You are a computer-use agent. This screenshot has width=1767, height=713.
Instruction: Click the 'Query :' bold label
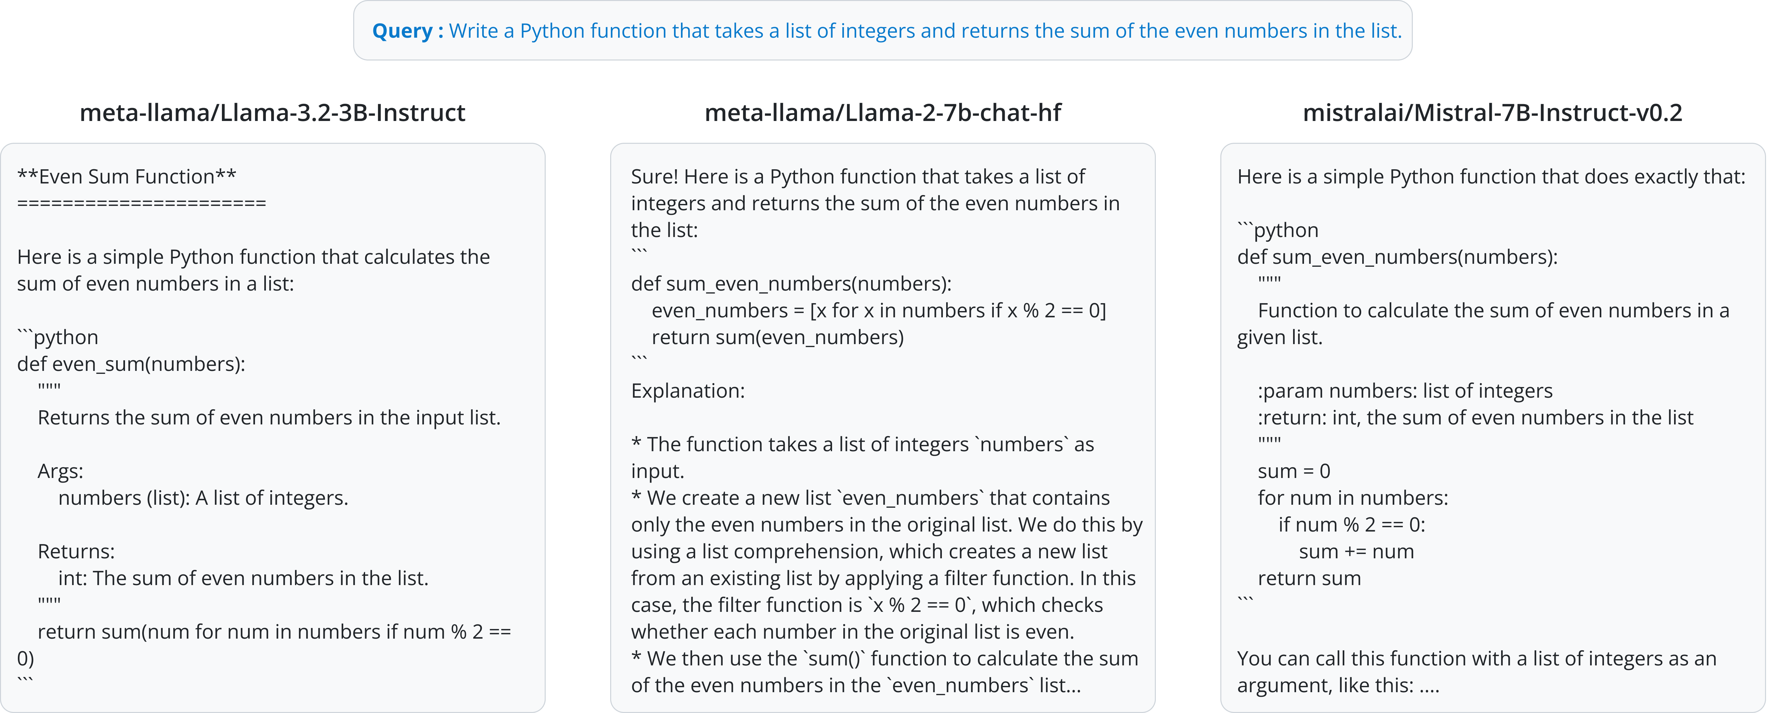pyautogui.click(x=407, y=31)
